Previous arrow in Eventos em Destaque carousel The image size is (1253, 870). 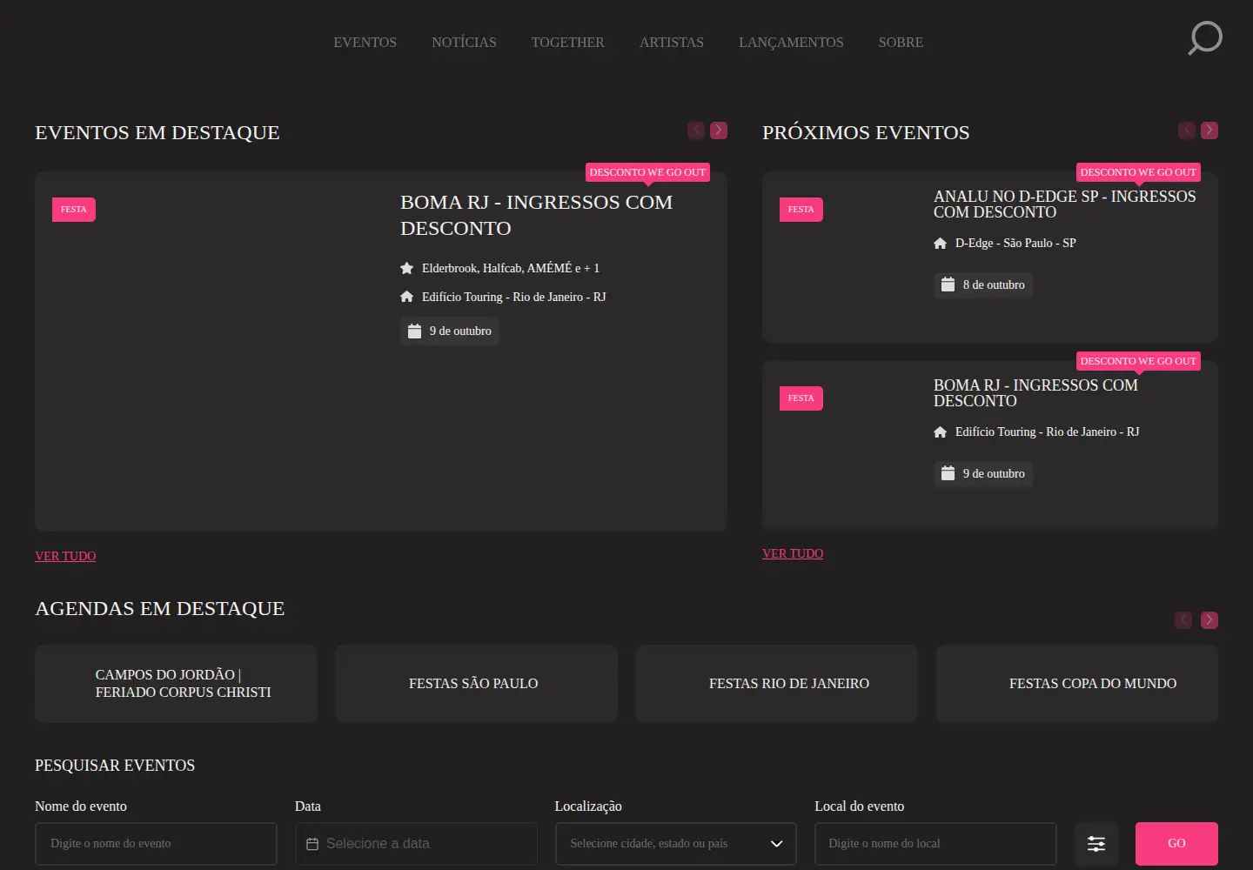click(x=696, y=130)
